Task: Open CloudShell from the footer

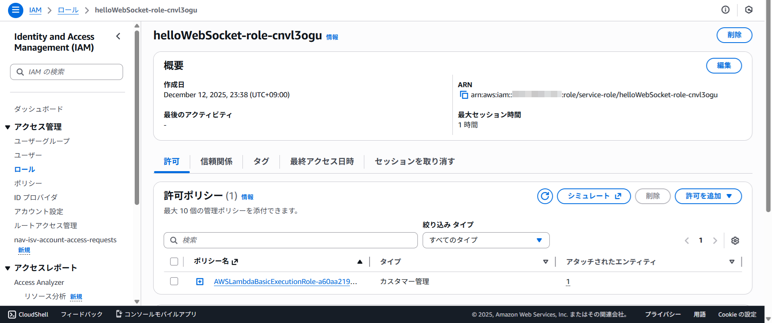Action: coord(28,314)
